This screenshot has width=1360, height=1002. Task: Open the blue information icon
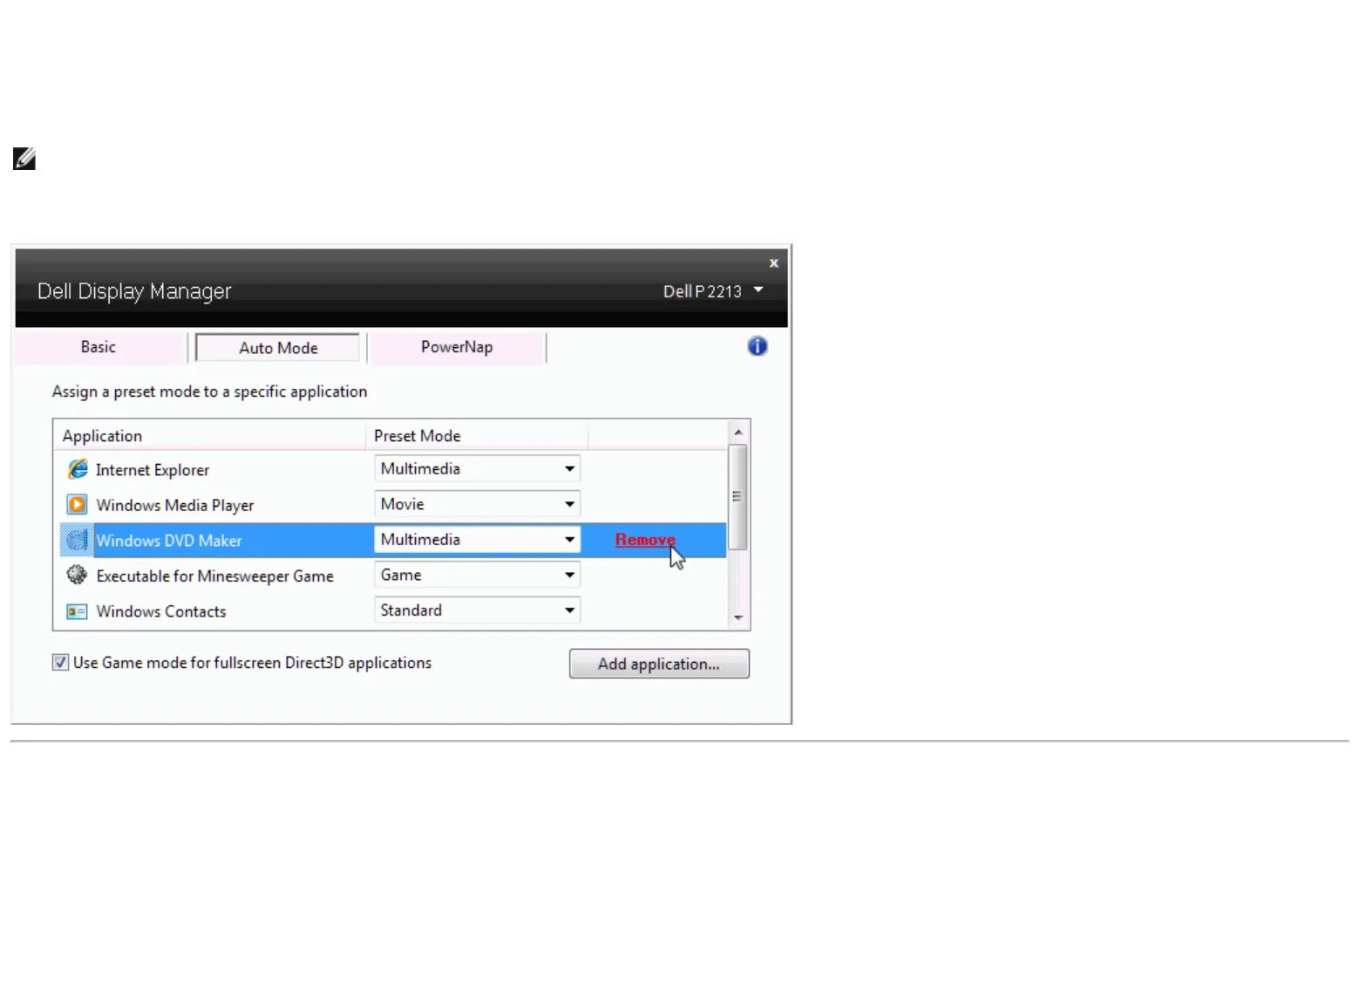pyautogui.click(x=758, y=346)
